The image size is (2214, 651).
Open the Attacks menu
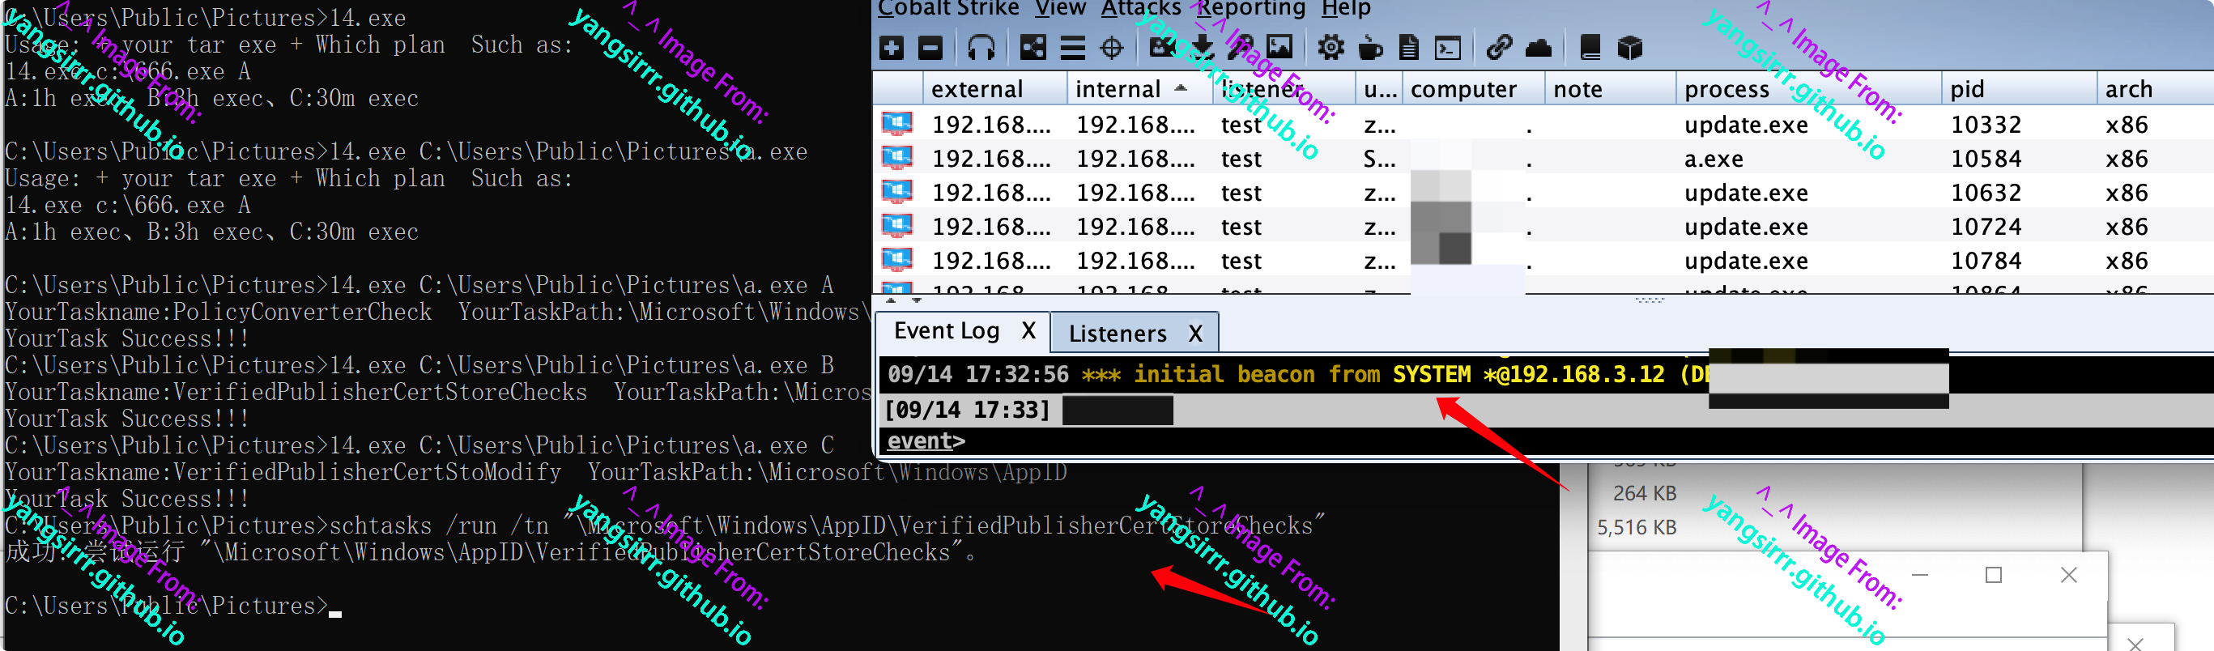tap(1140, 9)
